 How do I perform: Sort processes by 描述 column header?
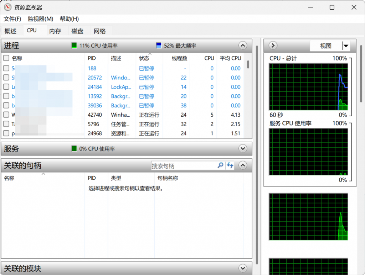[116, 58]
